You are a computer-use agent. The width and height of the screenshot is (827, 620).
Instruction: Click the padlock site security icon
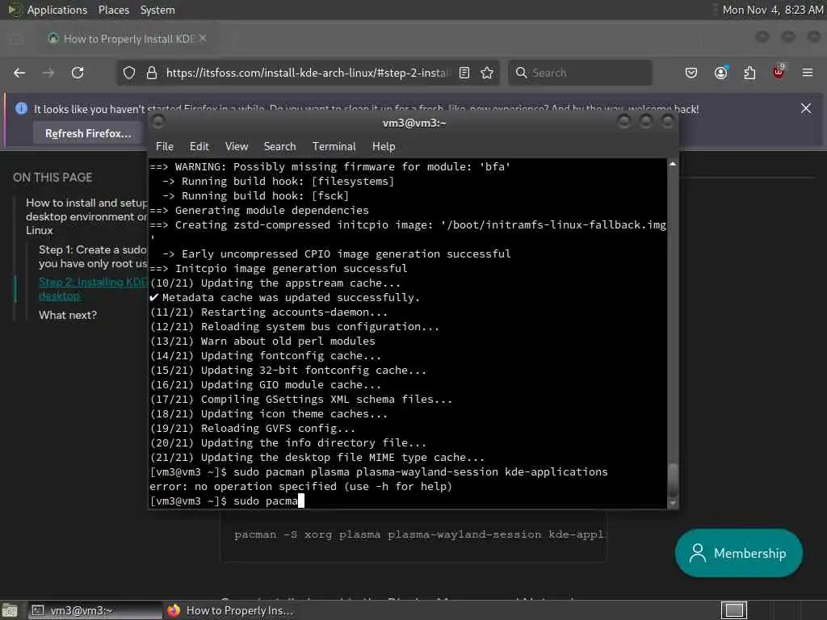pos(152,73)
